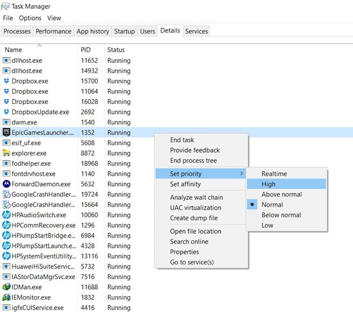Choose Analyze wait chain
Screen dimensions: 353x312
tap(201, 197)
